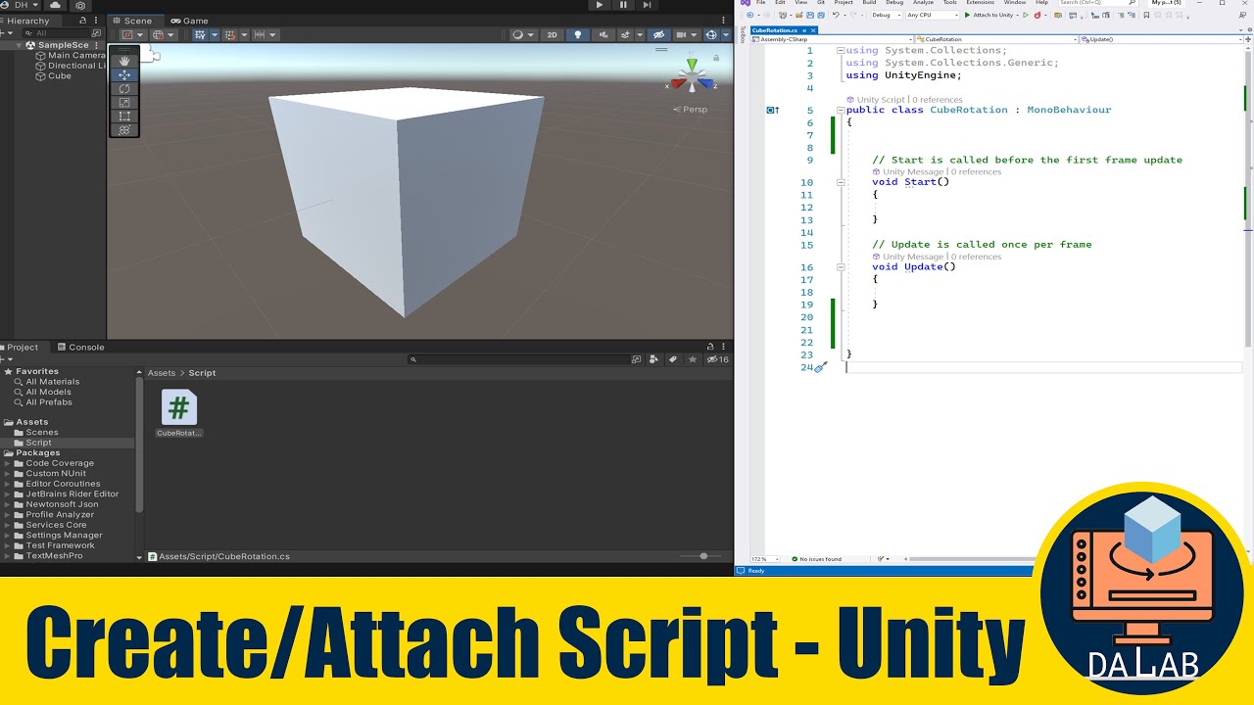Click the snap increment icon

point(260,35)
